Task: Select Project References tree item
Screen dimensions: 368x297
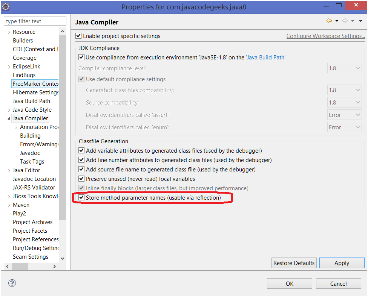Action: click(35, 239)
